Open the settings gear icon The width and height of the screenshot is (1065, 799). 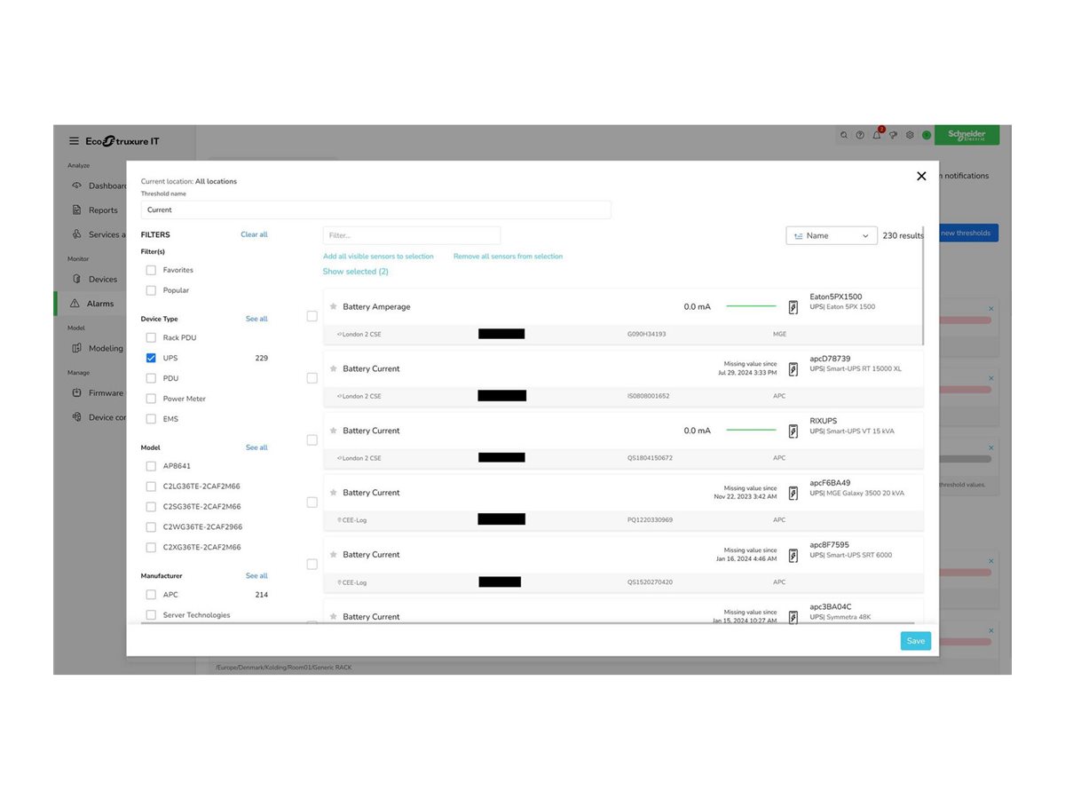910,135
